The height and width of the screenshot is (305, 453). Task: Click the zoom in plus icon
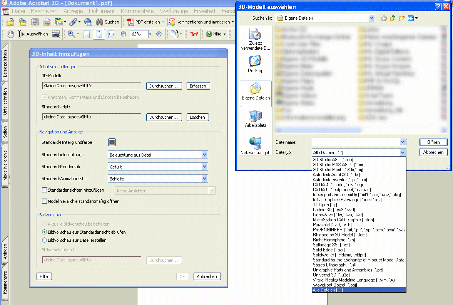pos(159,34)
